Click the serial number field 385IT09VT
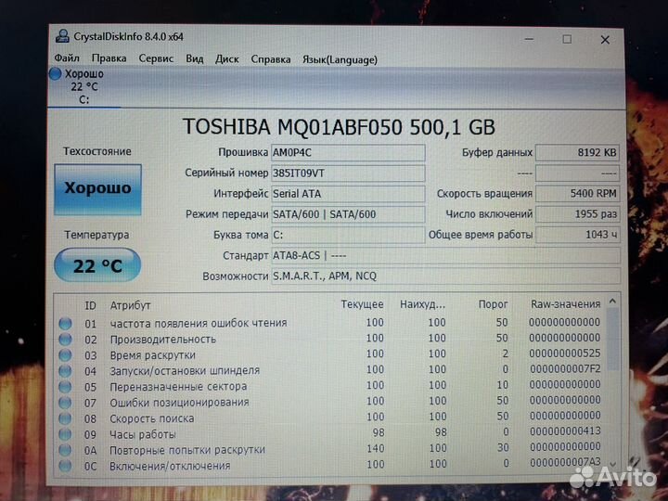This screenshot has height=501, width=668. pyautogui.click(x=348, y=173)
